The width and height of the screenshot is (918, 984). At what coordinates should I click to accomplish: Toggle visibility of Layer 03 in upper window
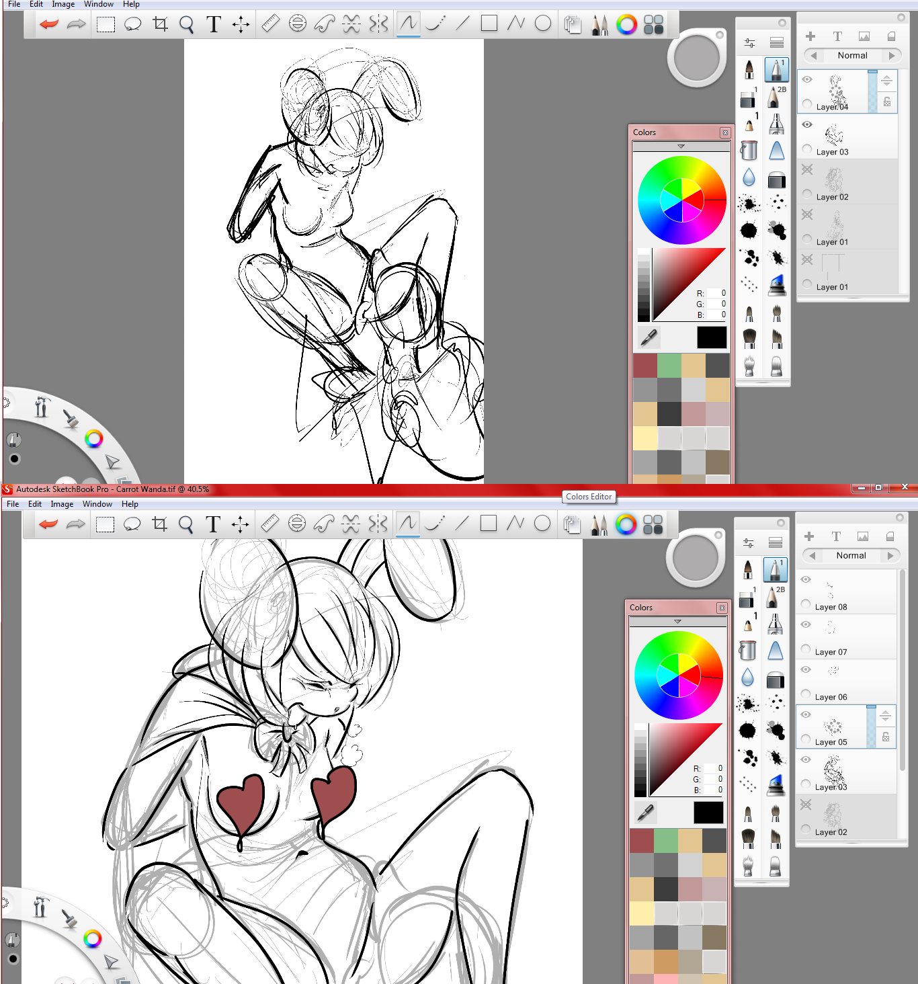(x=807, y=124)
